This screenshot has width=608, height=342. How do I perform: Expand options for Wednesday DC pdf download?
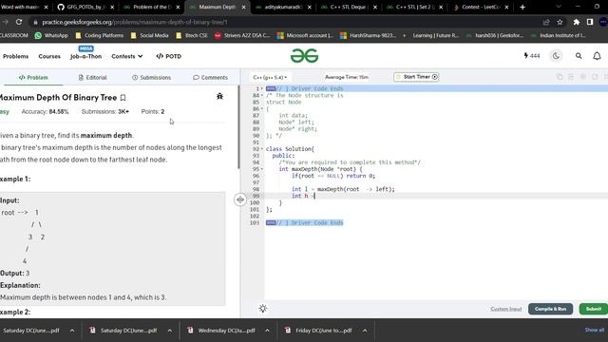(x=267, y=331)
